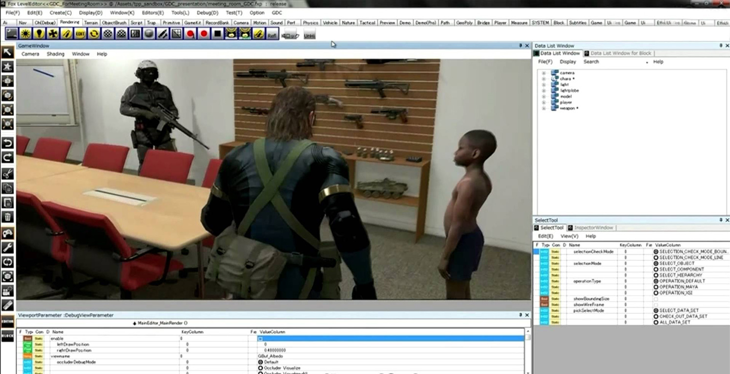Image resolution: width=730 pixels, height=374 pixels.
Task: Click the copy pages icon in left sidebar
Action: coord(8,188)
